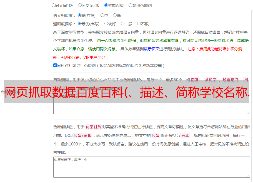Choose the 同义词2版 mode
The height and width of the screenshot is (183, 253).
(80, 5)
